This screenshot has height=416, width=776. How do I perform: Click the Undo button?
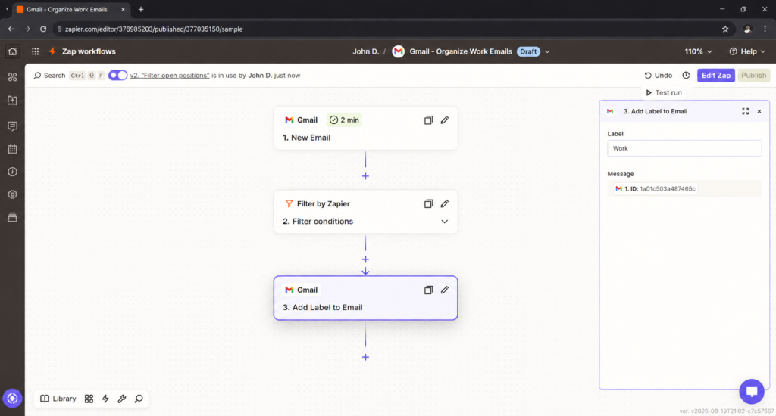coord(659,75)
